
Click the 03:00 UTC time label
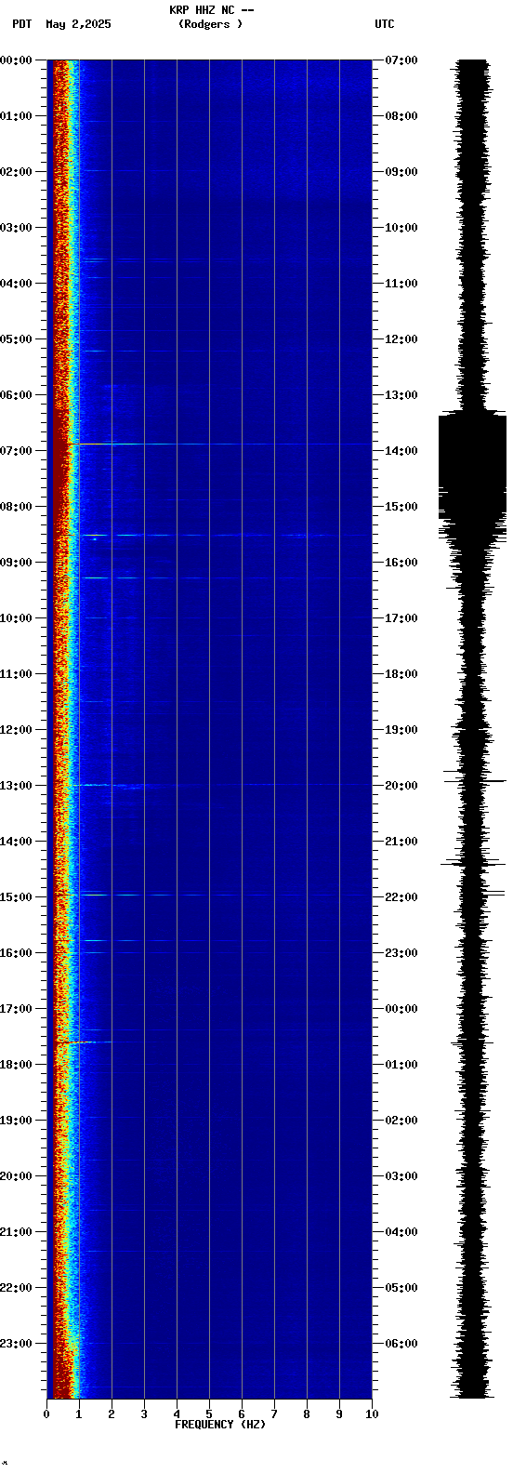[401, 1176]
